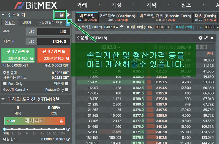Show help for sell order cost

[x=68, y=58]
